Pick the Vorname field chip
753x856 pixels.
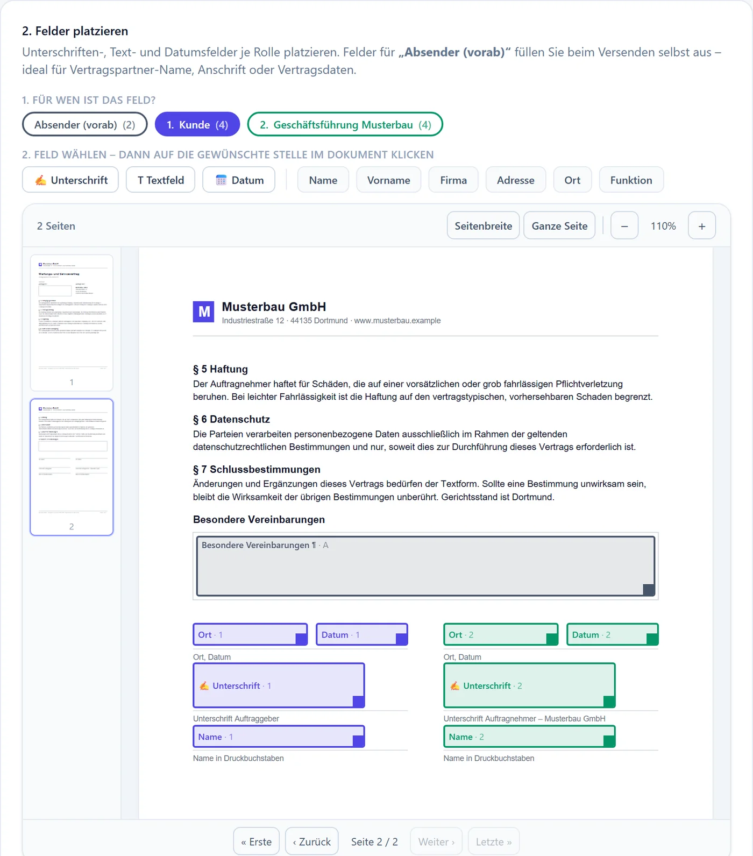(388, 180)
